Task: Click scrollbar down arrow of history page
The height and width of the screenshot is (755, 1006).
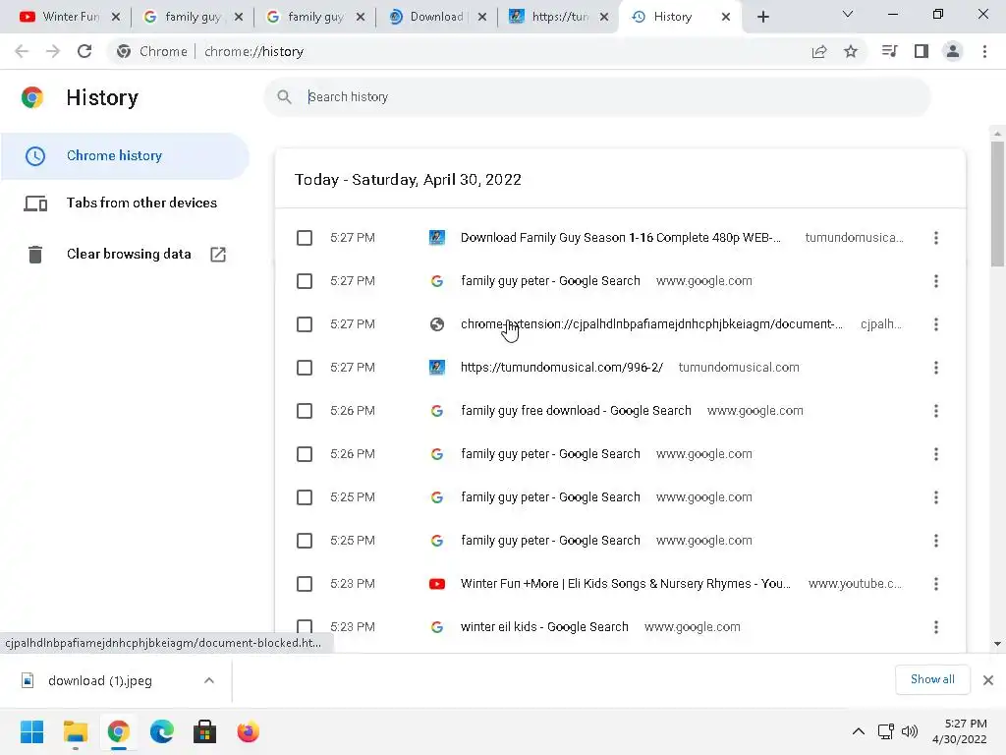Action: point(997,644)
